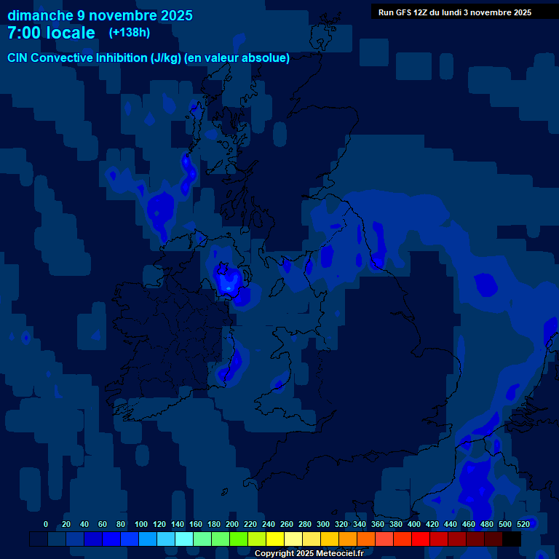Click the (+138h) forecast offset label
The height and width of the screenshot is (559, 559).
[130, 33]
